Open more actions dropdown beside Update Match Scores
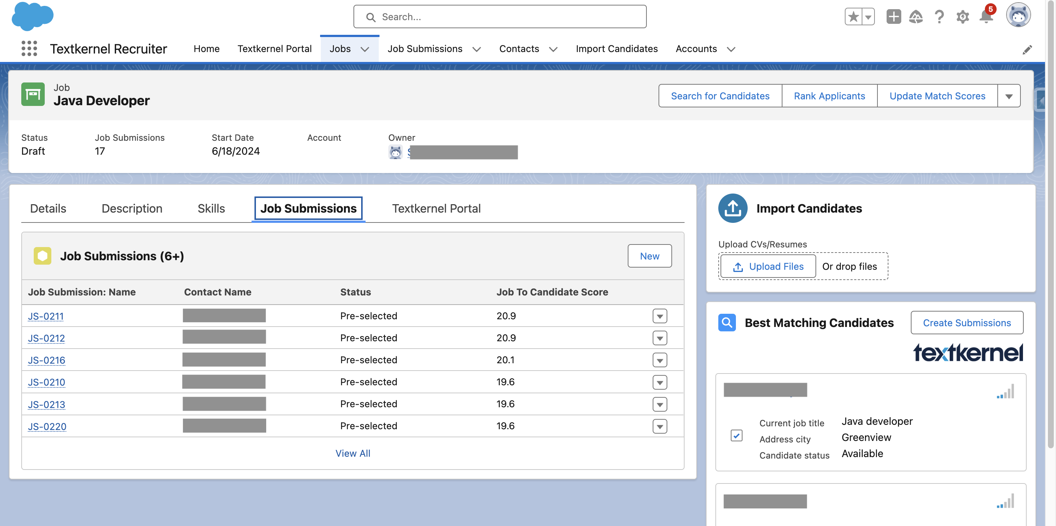Image resolution: width=1056 pixels, height=526 pixels. pyautogui.click(x=1009, y=96)
